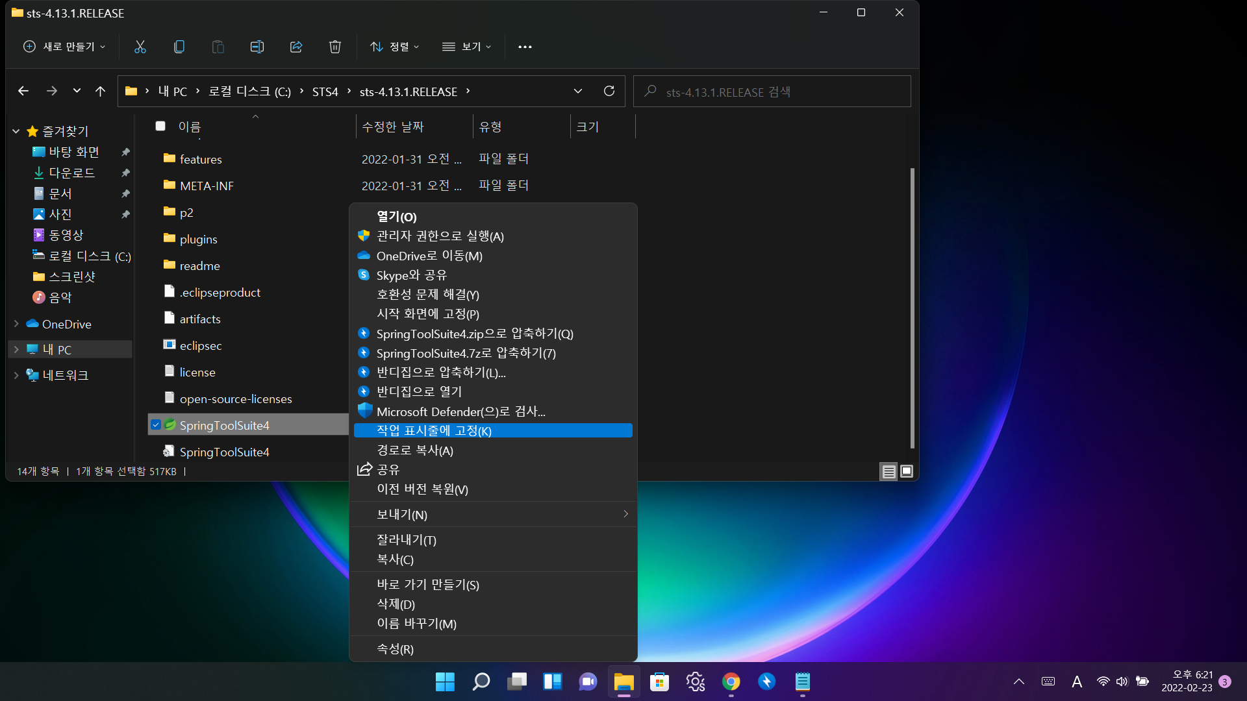This screenshot has height=701, width=1247.
Task: Click the Cut scissors icon in toolbar
Action: click(x=140, y=47)
